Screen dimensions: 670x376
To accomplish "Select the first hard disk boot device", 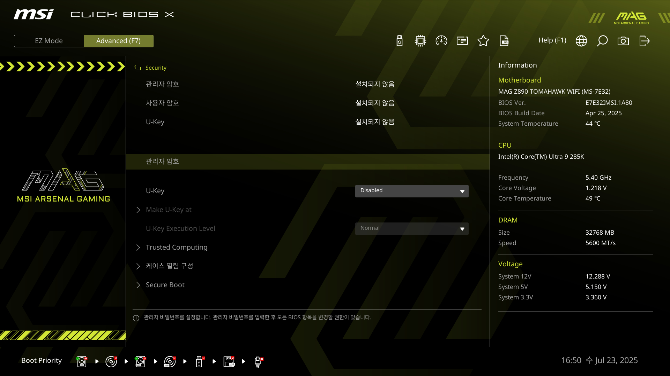I will click(82, 361).
